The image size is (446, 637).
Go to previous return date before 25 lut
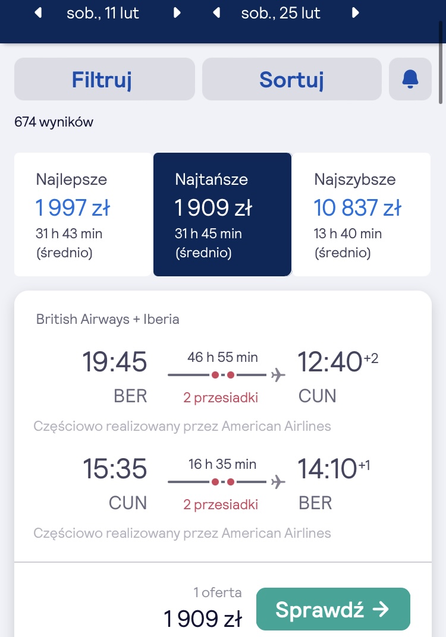[216, 13]
